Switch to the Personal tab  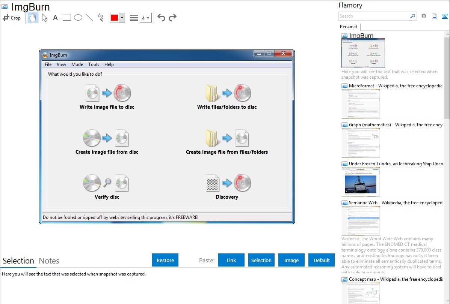pyautogui.click(x=349, y=26)
